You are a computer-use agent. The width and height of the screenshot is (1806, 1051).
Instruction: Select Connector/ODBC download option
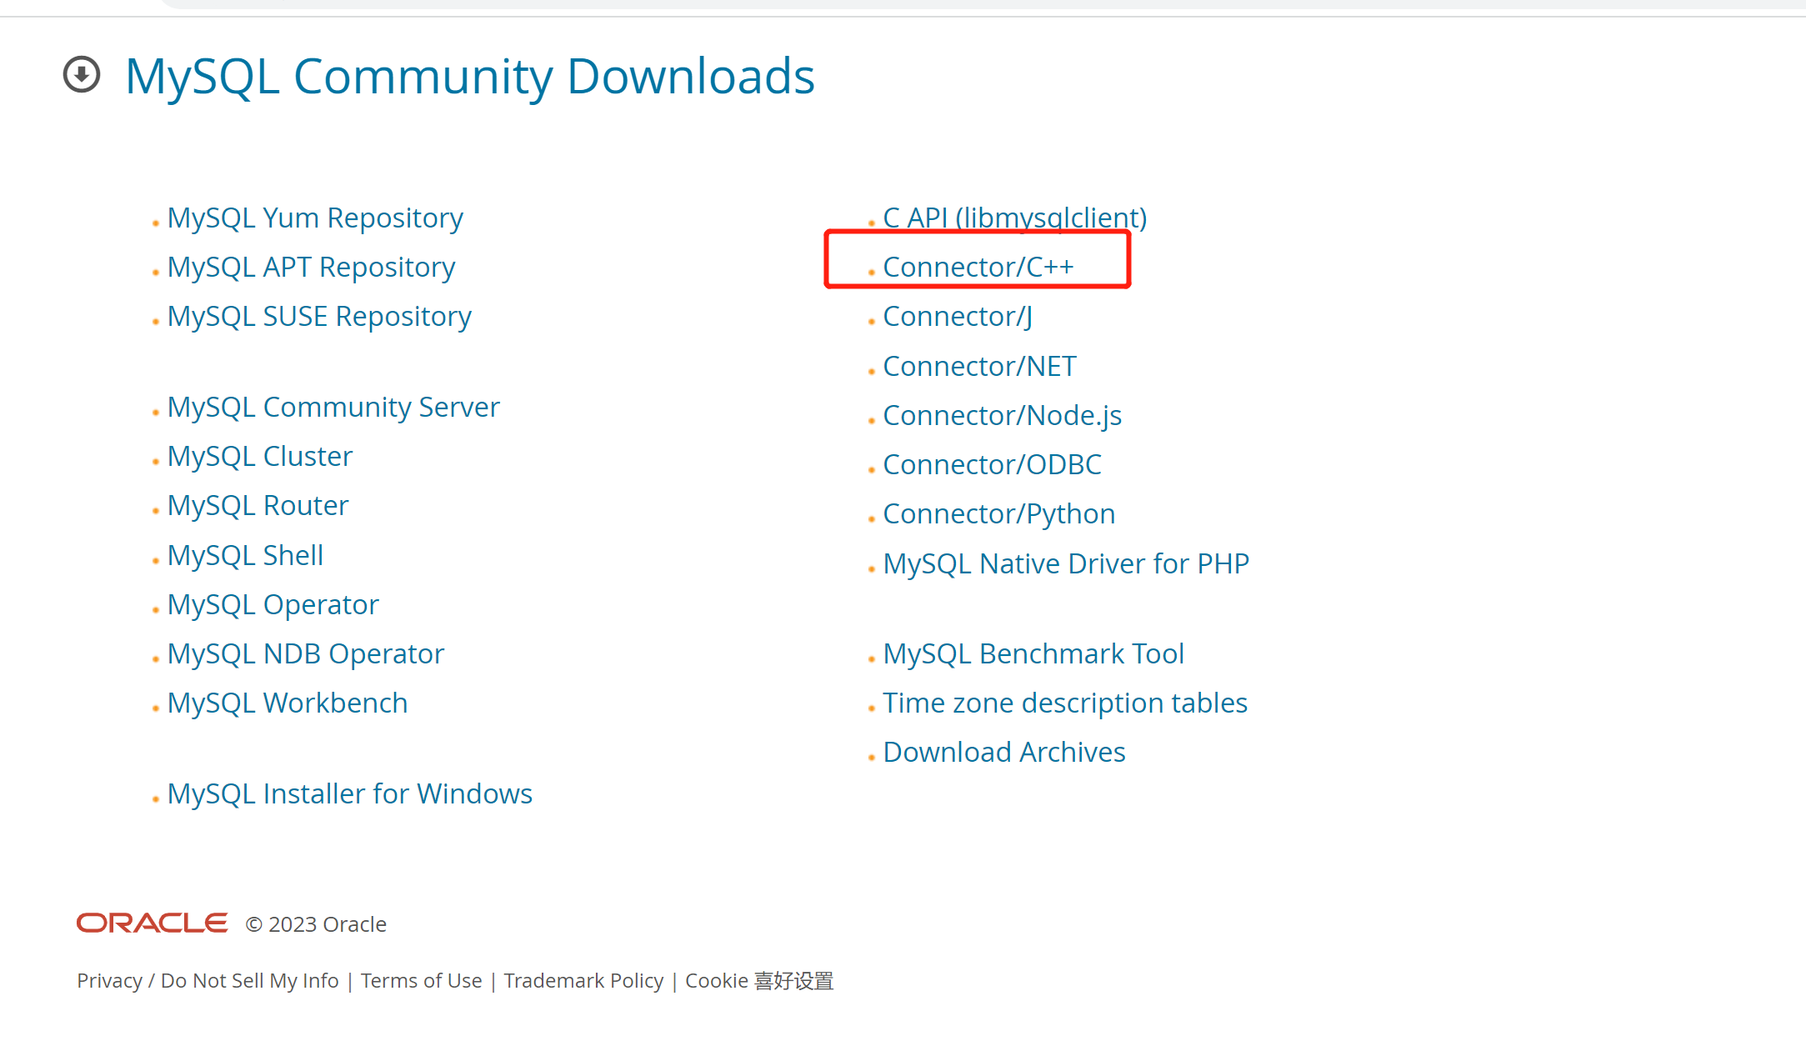pos(992,463)
